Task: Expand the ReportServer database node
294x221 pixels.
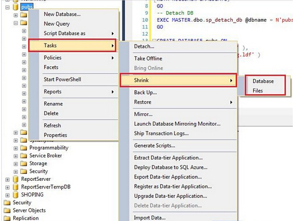Action: [8, 180]
